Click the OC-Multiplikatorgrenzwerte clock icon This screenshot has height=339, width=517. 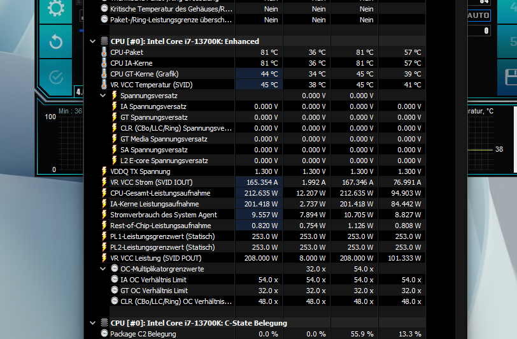pyautogui.click(x=115, y=268)
